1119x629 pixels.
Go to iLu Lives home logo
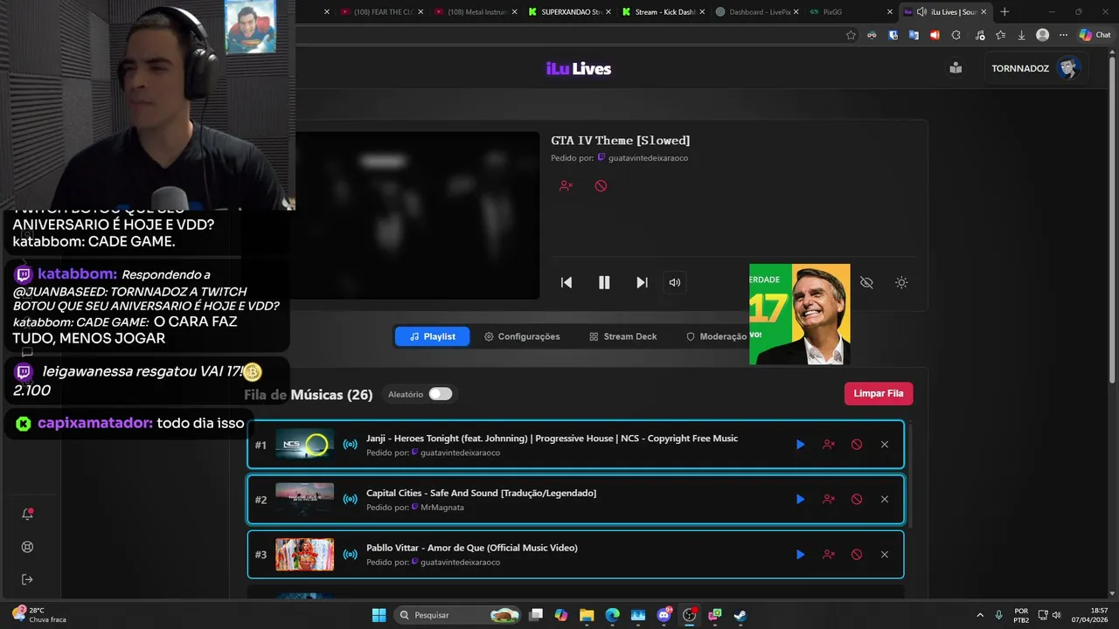pyautogui.click(x=578, y=69)
